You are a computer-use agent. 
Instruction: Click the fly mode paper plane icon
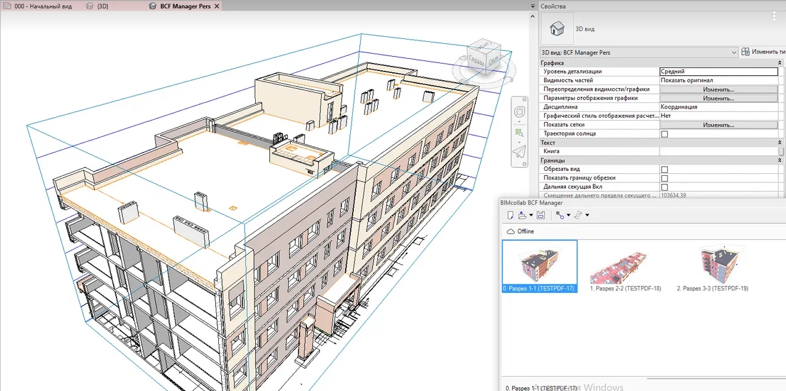coord(520,152)
